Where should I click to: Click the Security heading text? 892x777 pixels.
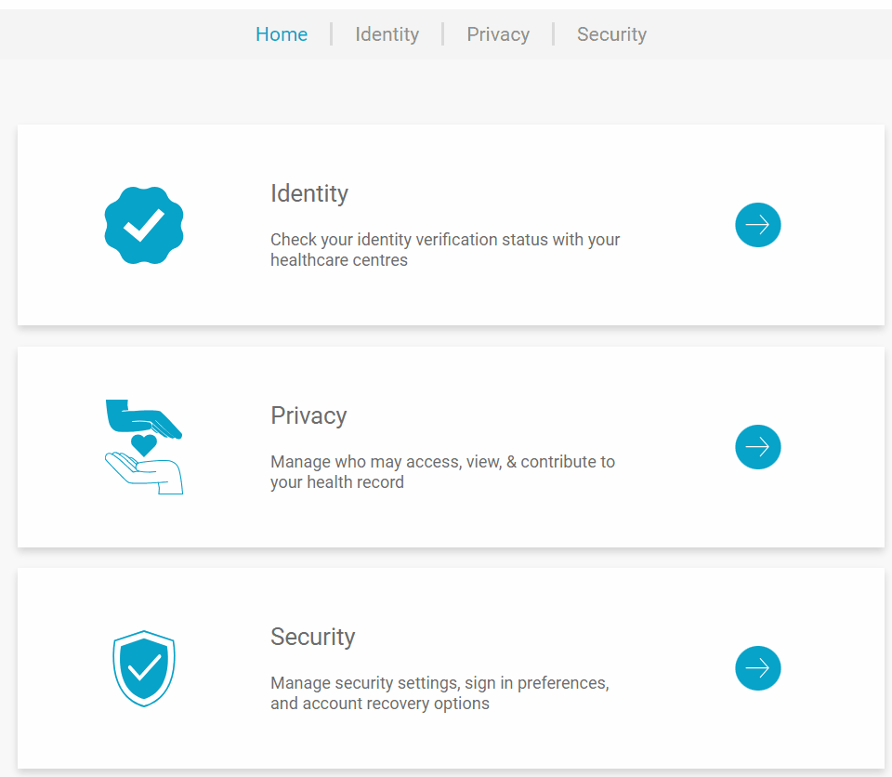coord(313,637)
